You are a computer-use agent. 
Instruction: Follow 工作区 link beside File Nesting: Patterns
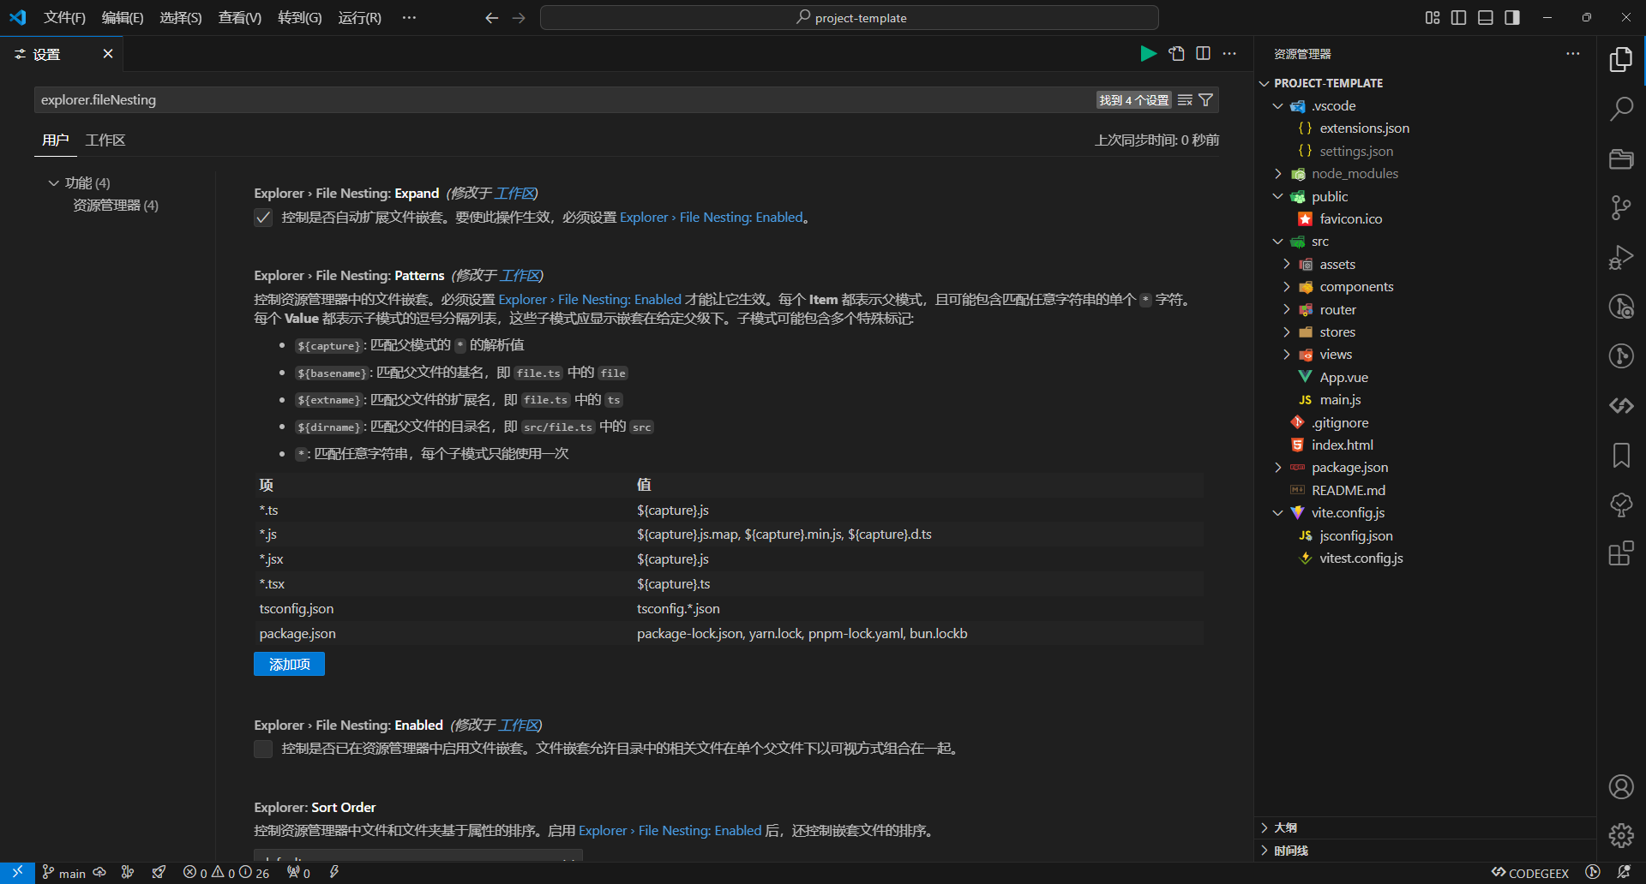(x=520, y=276)
